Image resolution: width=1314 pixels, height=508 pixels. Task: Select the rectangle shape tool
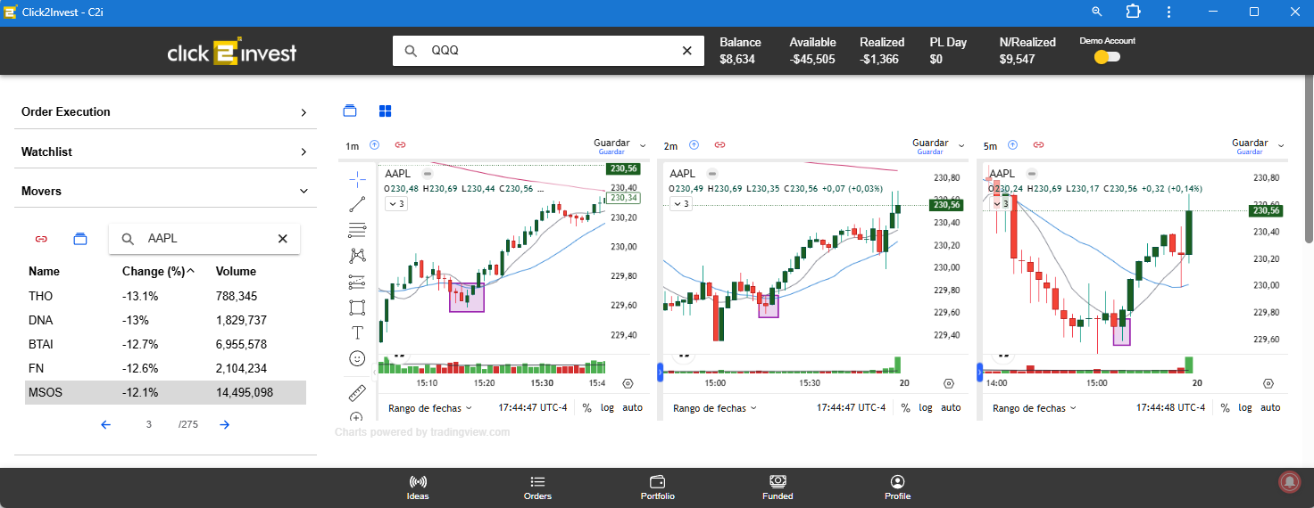(357, 307)
